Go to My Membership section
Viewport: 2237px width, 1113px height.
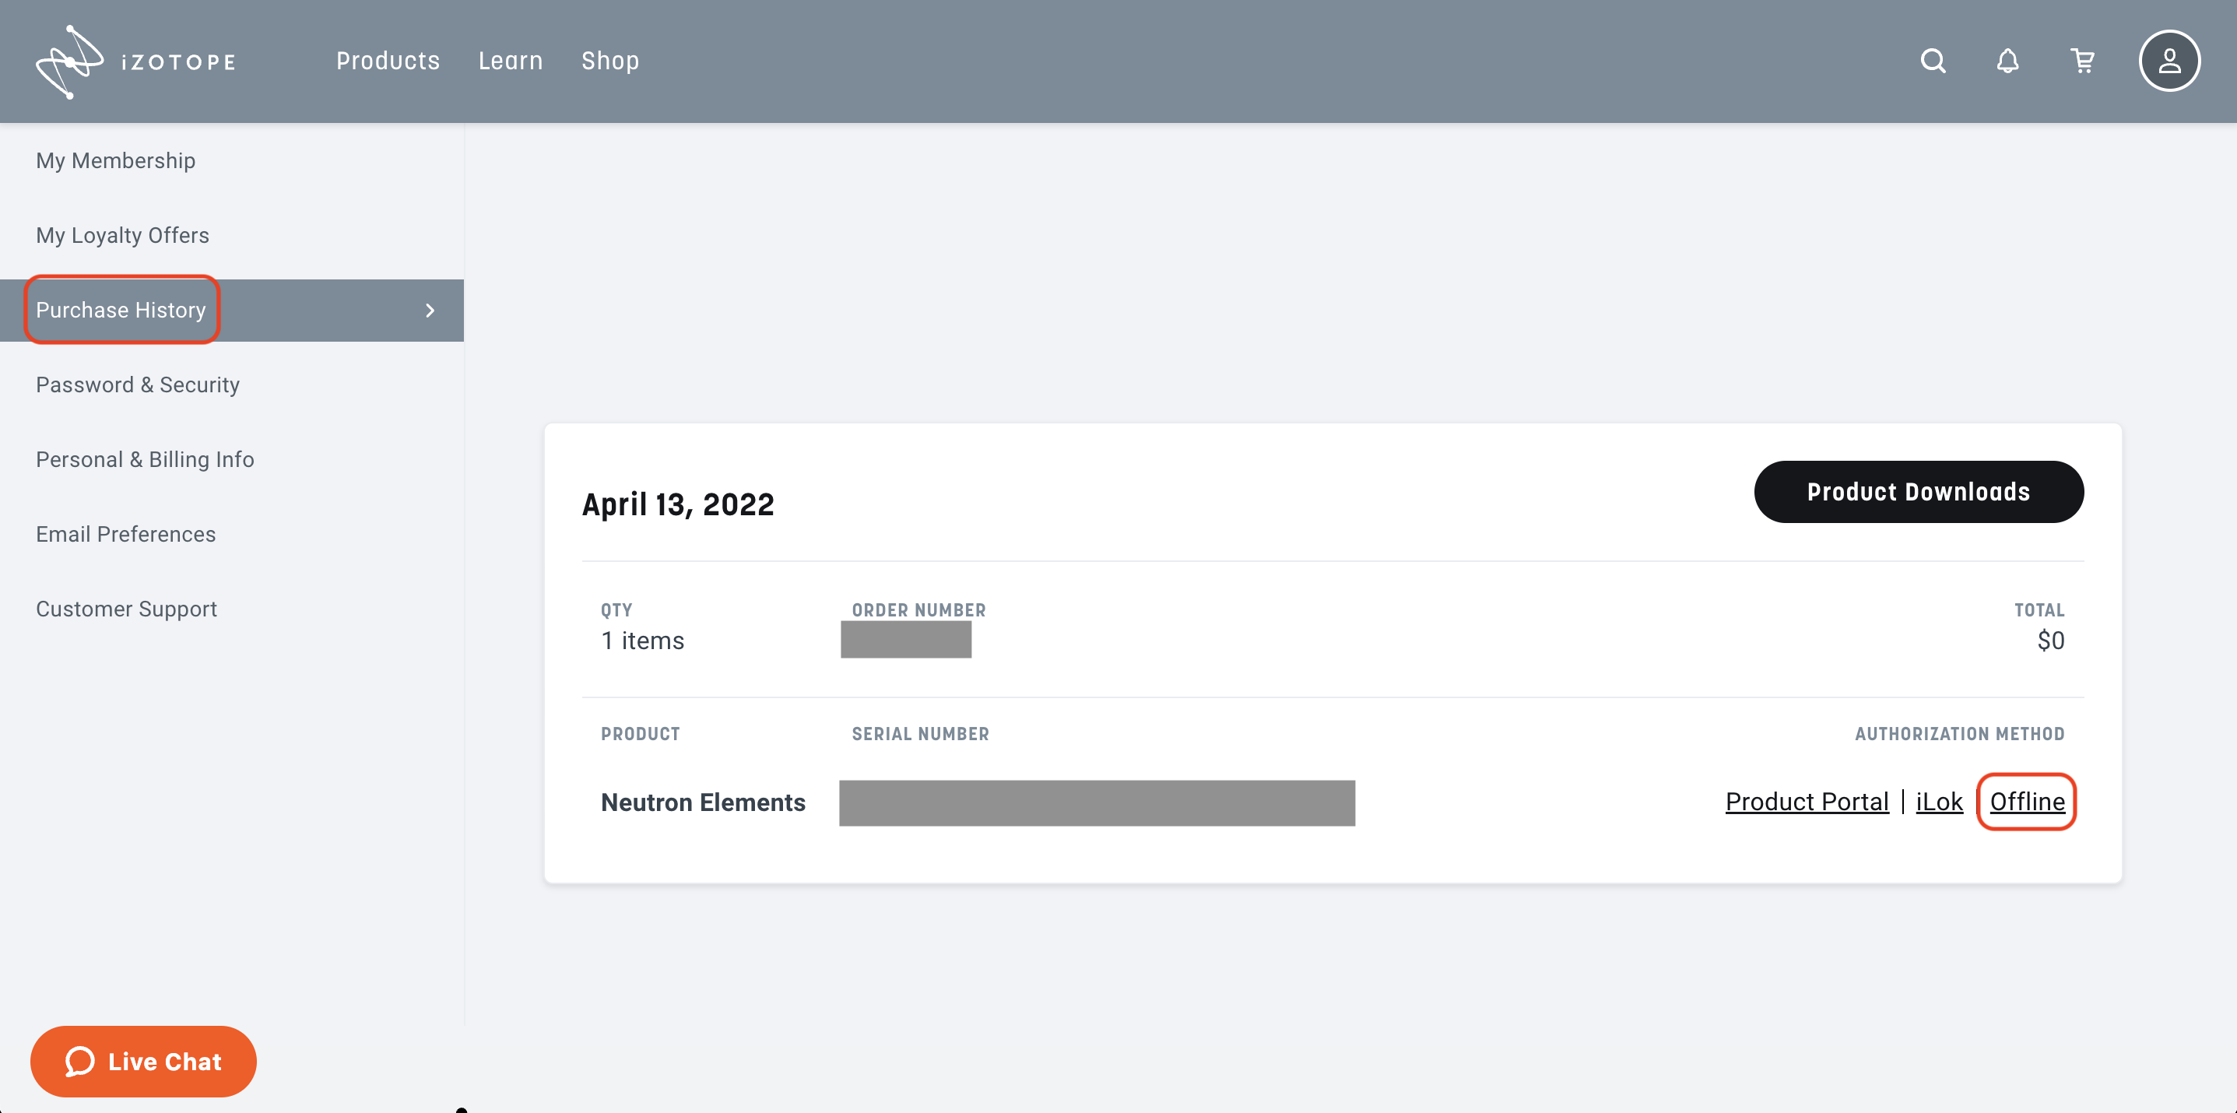tap(115, 160)
